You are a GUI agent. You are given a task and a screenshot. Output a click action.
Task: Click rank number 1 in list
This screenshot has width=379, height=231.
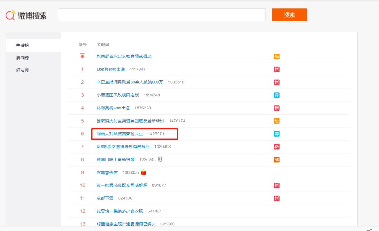pos(82,69)
